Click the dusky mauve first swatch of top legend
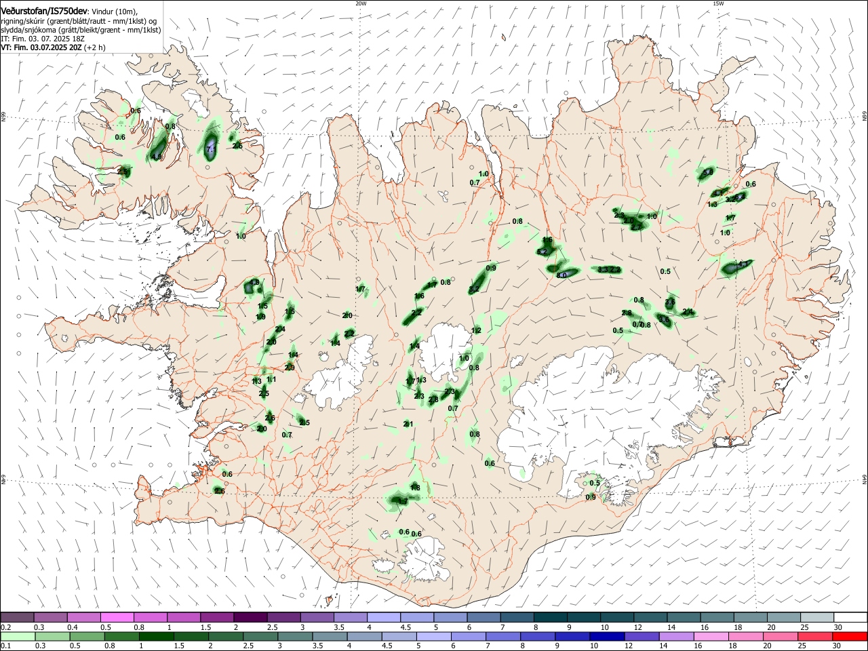The height and width of the screenshot is (651, 868). [17, 617]
